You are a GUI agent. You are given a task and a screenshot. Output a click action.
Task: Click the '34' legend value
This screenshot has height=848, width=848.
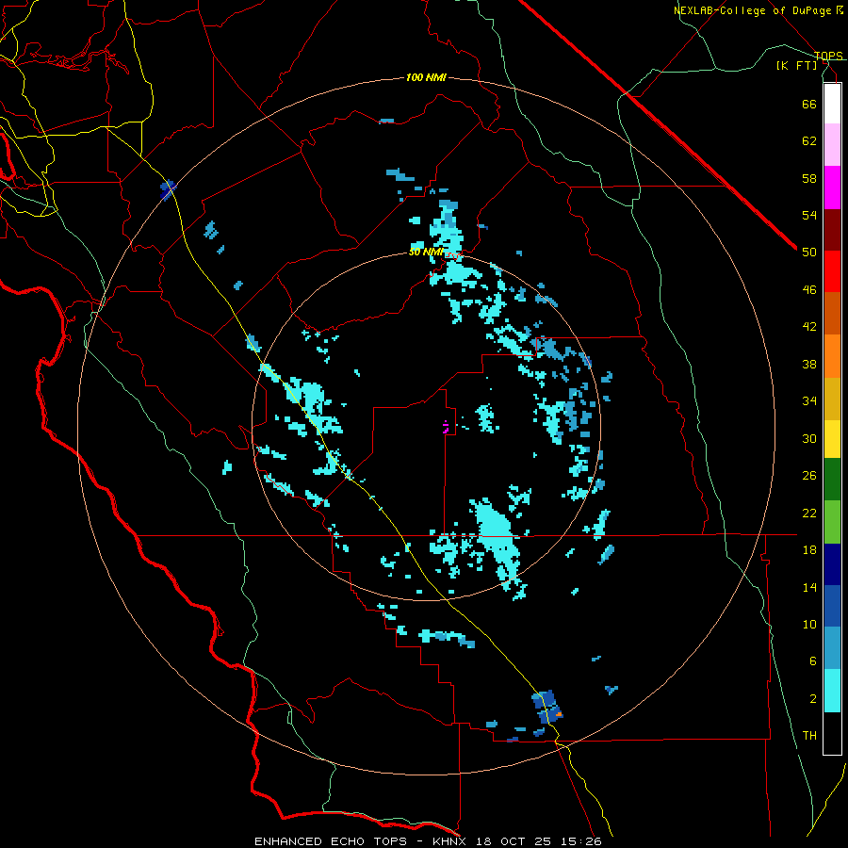(x=809, y=401)
